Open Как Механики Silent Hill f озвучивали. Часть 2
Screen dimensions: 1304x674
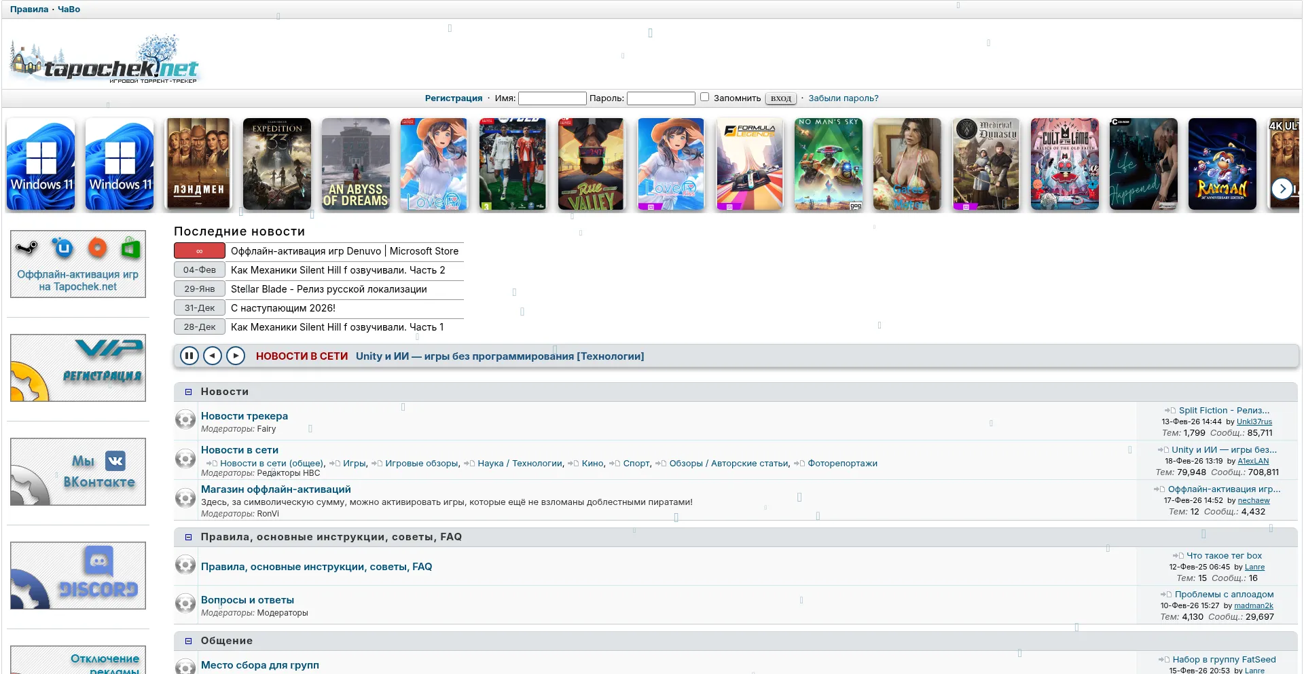pyautogui.click(x=338, y=270)
